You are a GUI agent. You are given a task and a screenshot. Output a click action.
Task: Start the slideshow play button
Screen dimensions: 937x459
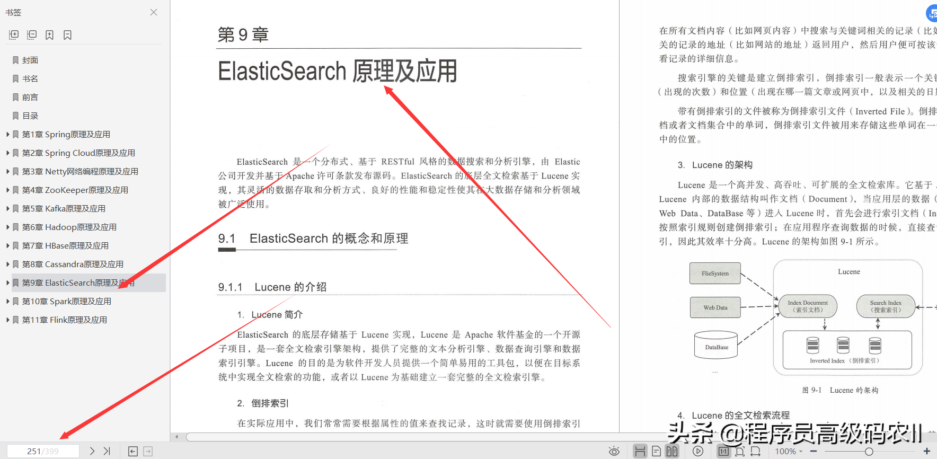click(x=698, y=452)
